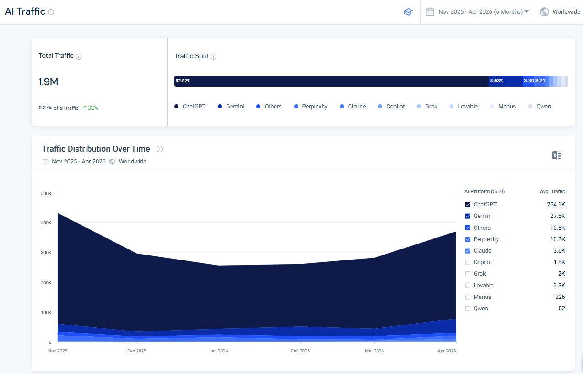Check the Grok platform checkbox

tap(468, 274)
